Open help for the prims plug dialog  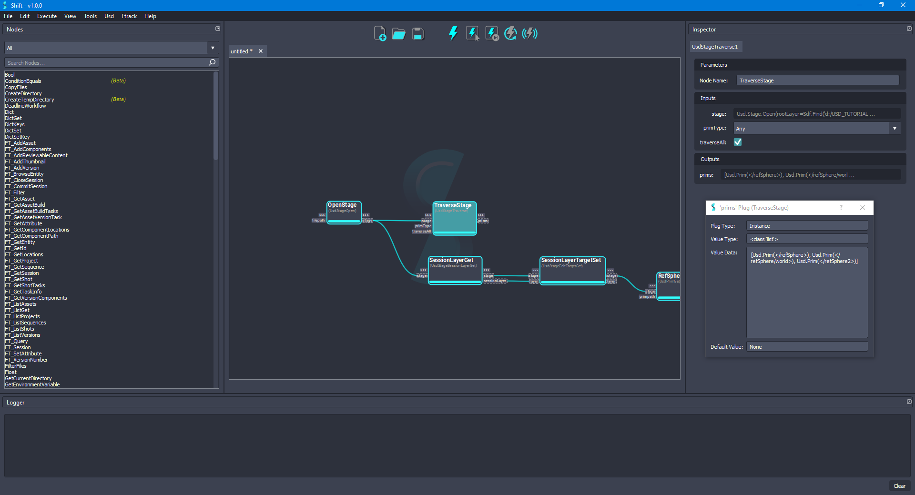point(841,207)
